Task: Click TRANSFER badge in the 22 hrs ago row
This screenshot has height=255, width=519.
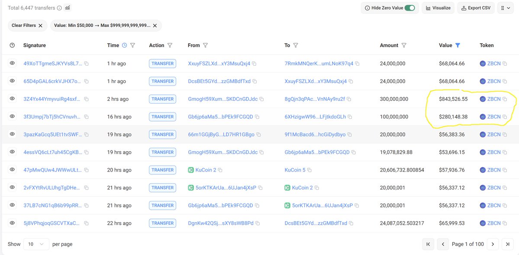Action: (x=162, y=223)
